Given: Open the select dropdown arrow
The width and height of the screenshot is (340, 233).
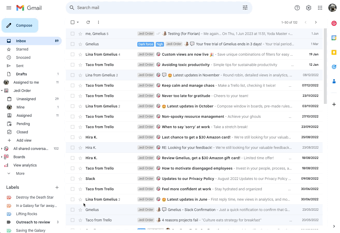Looking at the screenshot, I should pos(78,22).
